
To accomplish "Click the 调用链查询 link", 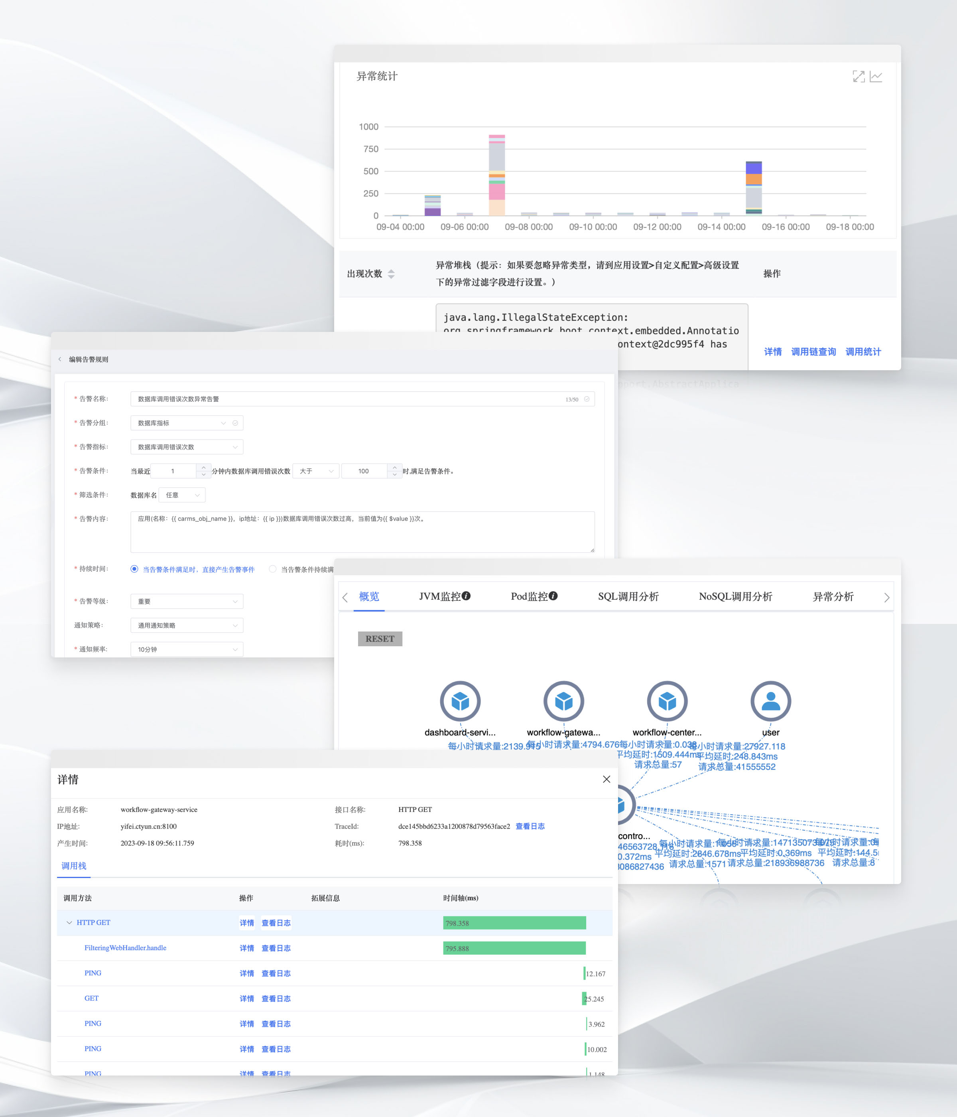I will point(813,351).
